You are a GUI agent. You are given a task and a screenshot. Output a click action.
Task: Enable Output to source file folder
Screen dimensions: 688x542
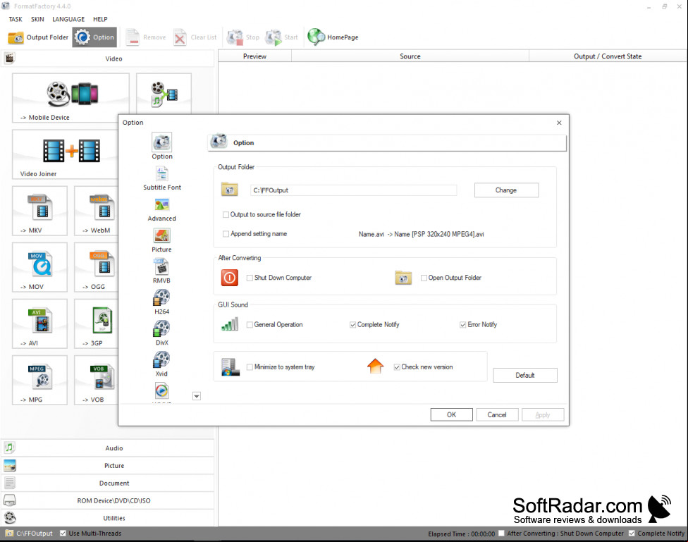226,214
